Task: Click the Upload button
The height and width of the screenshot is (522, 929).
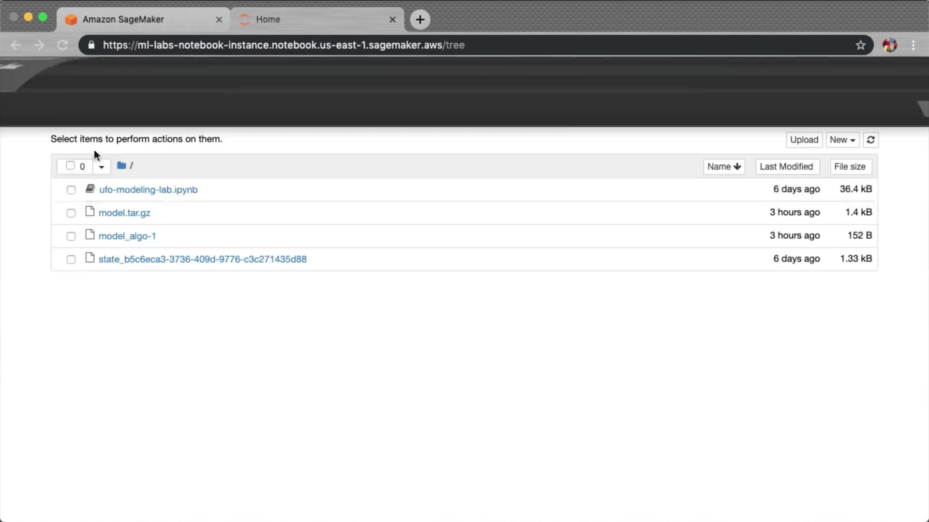Action: [804, 140]
